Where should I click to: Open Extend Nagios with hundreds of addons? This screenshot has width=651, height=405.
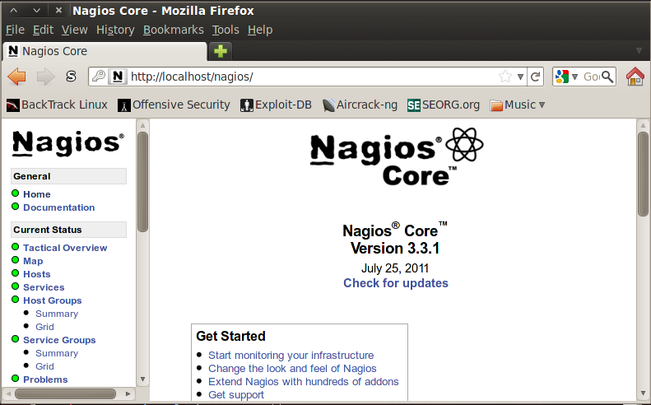[x=304, y=381]
